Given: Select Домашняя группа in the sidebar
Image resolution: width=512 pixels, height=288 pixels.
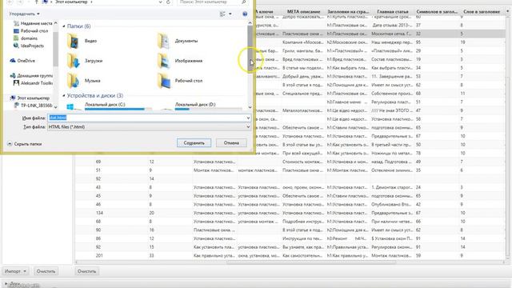Looking at the screenshot, I should (31, 76).
